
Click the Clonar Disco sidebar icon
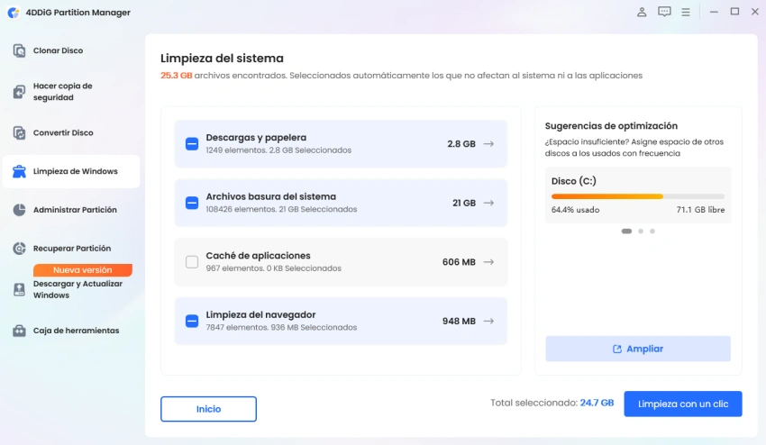click(19, 50)
